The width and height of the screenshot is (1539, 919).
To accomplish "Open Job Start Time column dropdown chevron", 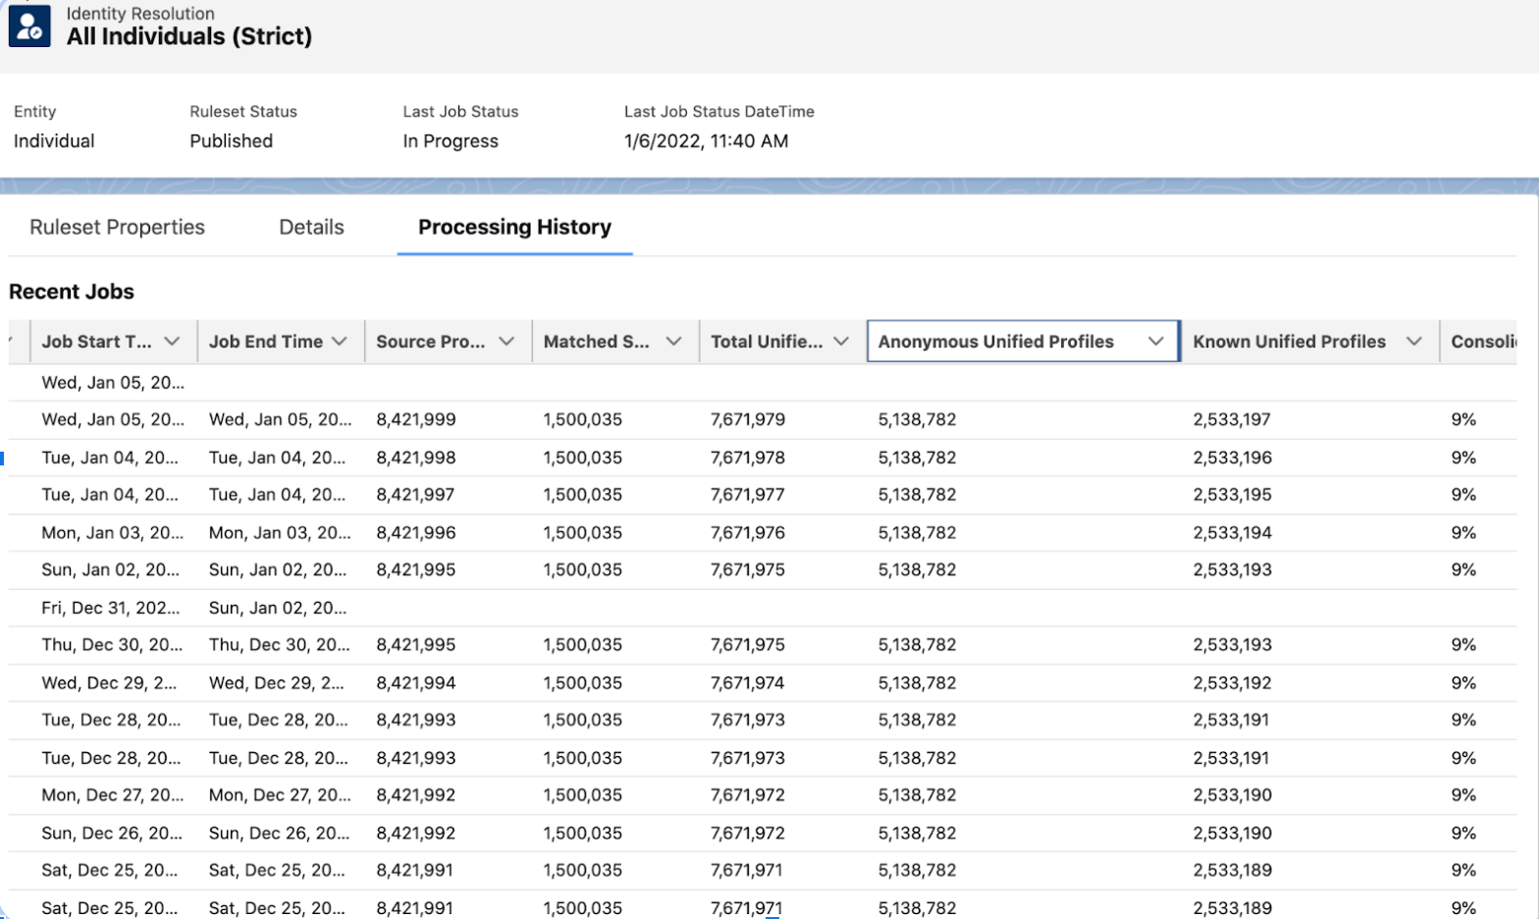I will point(173,342).
